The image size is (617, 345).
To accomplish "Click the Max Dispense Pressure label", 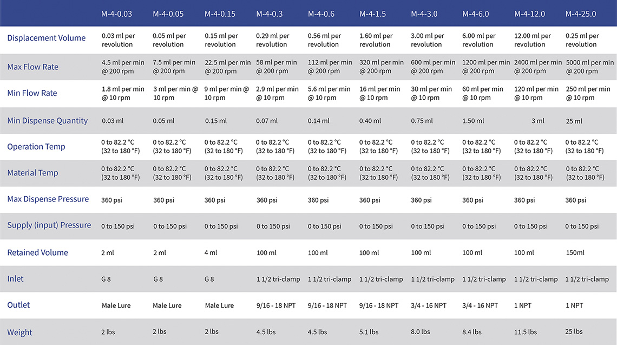I will (x=48, y=199).
